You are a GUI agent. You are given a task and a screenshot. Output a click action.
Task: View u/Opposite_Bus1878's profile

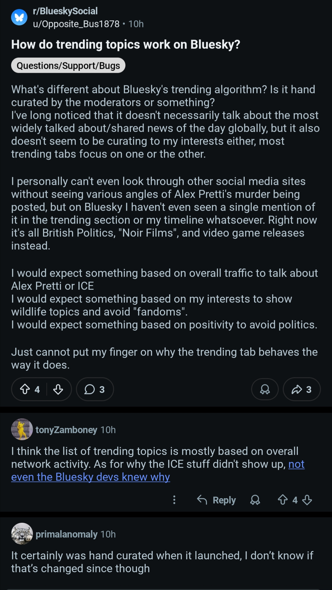pos(76,24)
